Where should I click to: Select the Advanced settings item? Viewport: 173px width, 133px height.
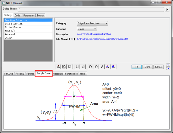[x=10, y=34]
